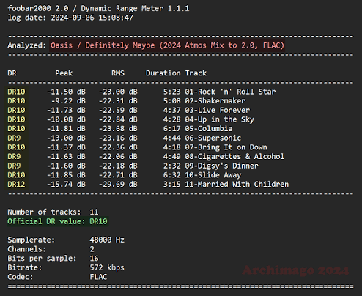Screen dimensions: 362x296
Task: Click the Archimago 2024 watermark text
Action: coord(295,270)
